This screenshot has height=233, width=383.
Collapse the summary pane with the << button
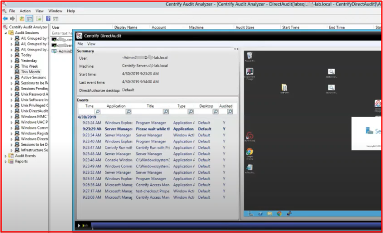pyautogui.click(x=236, y=49)
